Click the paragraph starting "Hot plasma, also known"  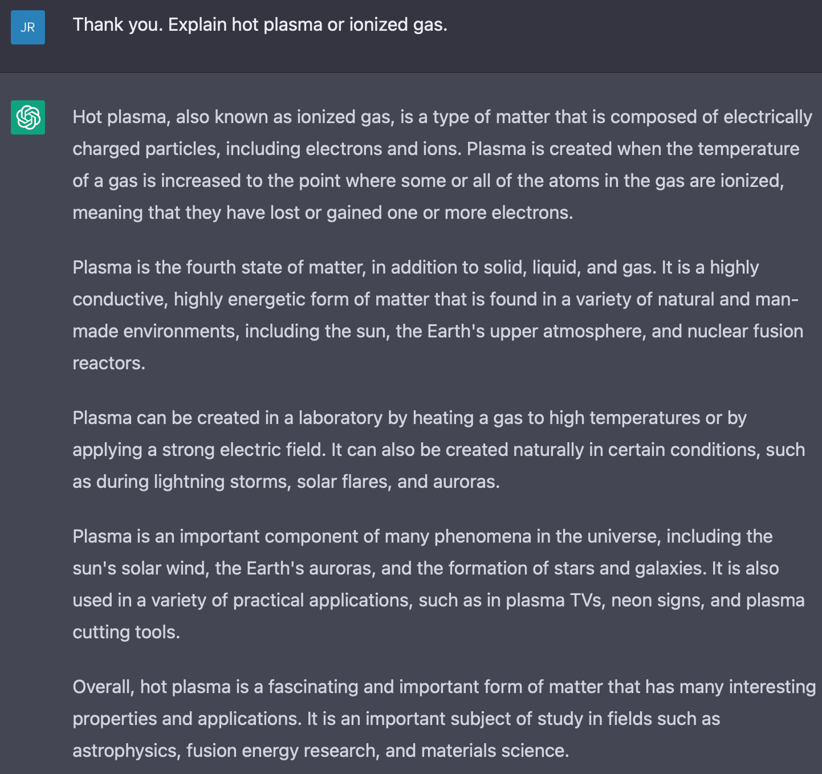click(x=442, y=165)
